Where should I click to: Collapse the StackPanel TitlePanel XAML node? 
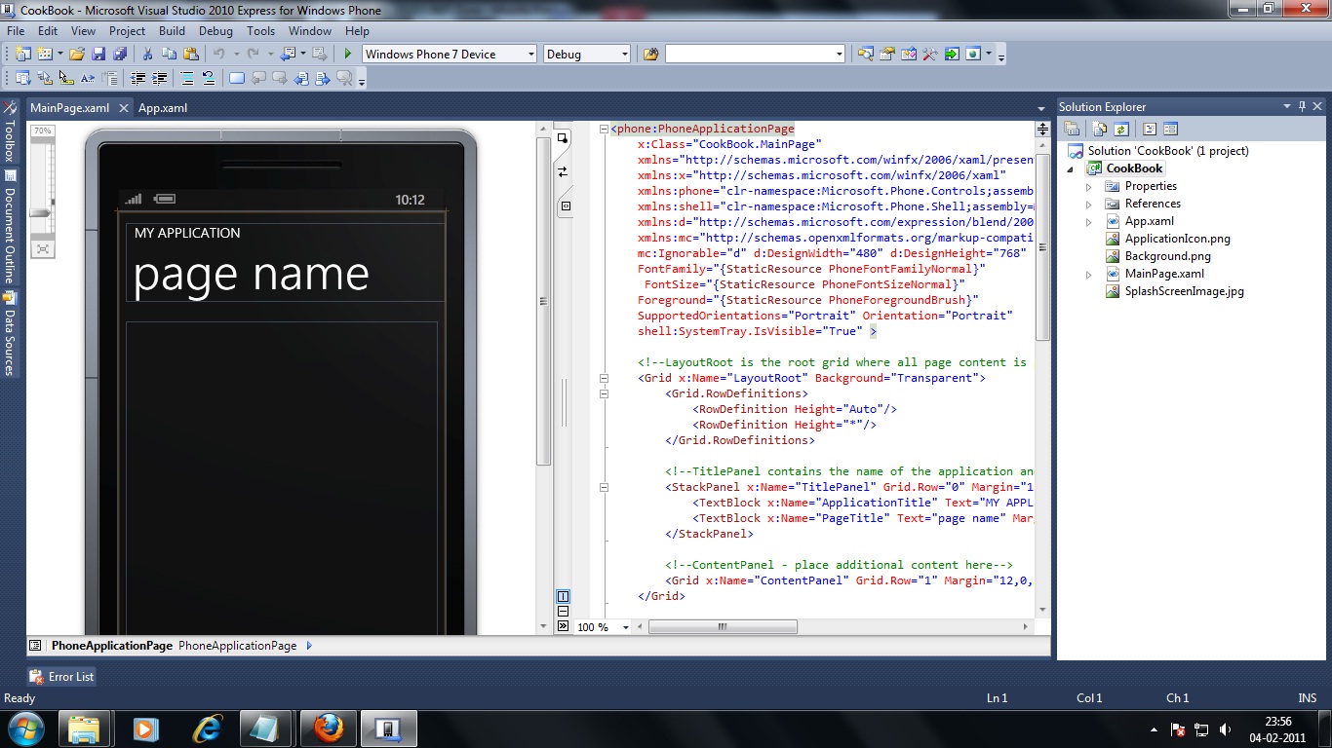[x=605, y=487]
